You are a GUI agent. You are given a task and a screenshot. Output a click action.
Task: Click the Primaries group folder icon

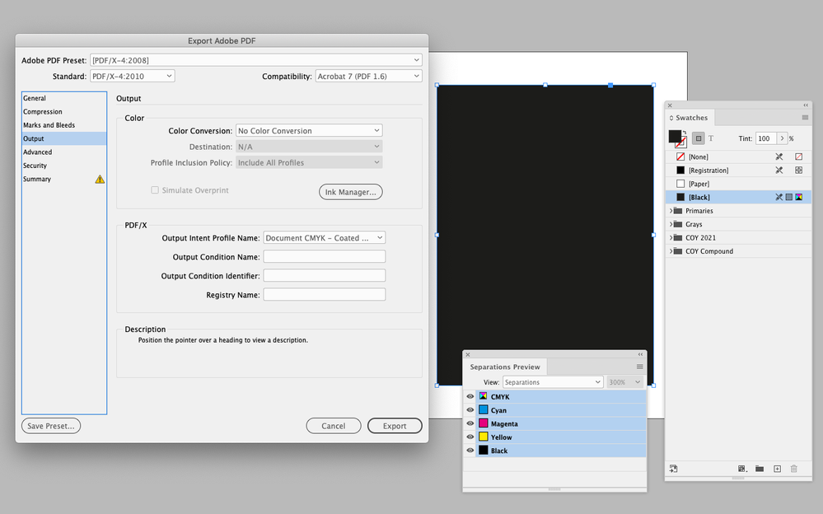(678, 211)
